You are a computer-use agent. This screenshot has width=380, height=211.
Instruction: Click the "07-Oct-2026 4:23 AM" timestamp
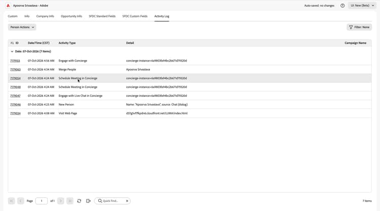(41, 104)
